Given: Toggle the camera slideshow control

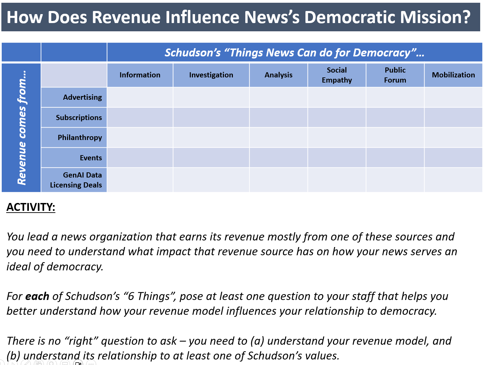Looking at the screenshot, I should [x=78, y=363].
